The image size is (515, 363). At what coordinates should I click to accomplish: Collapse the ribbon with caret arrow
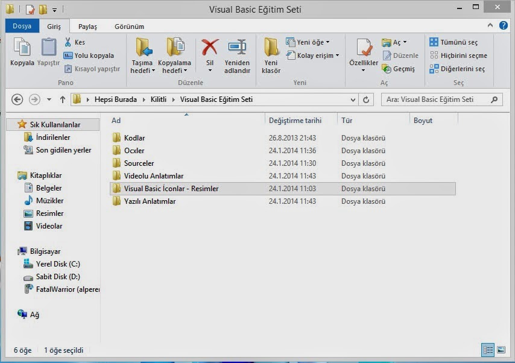click(490, 25)
